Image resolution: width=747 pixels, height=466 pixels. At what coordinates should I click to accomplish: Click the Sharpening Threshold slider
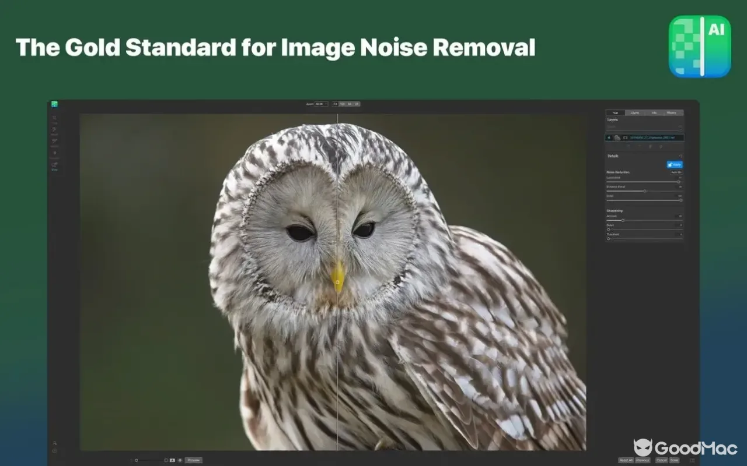644,238
